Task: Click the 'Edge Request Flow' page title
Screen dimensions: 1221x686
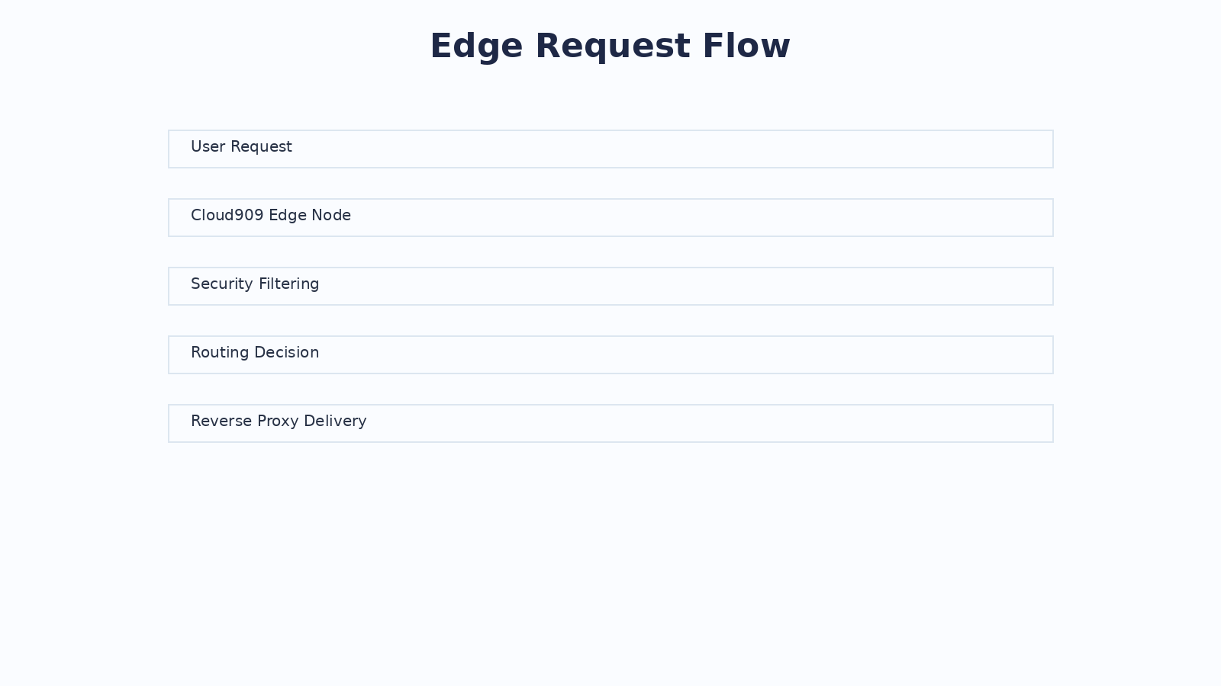Action: 610,46
